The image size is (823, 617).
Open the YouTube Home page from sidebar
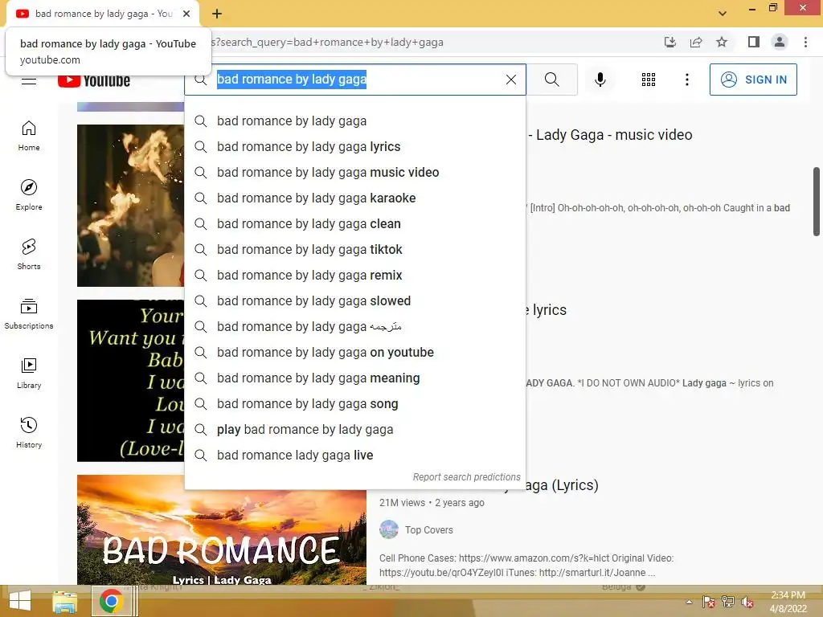coord(29,136)
